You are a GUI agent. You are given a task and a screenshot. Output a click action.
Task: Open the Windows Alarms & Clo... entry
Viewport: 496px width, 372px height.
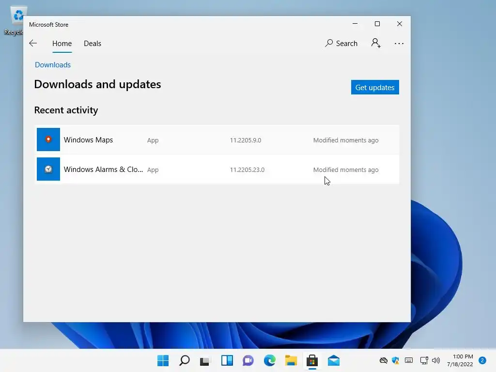(217, 169)
